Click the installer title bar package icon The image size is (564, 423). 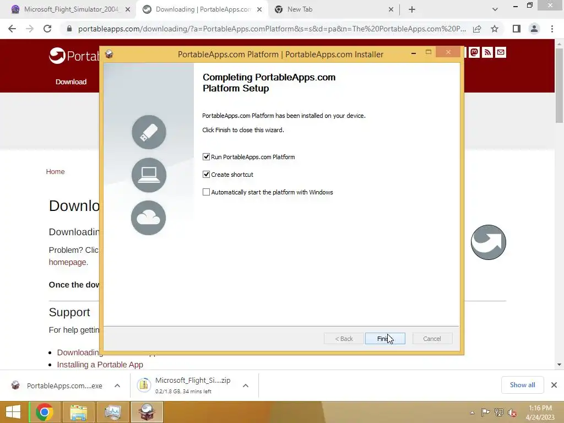coord(109,54)
